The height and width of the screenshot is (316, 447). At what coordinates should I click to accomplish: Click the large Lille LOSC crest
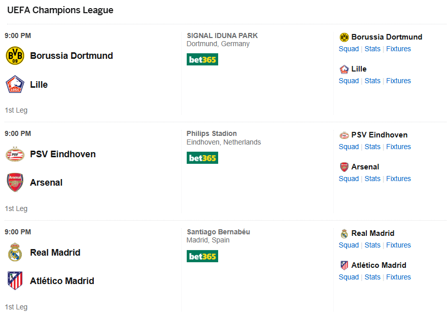[x=15, y=84]
